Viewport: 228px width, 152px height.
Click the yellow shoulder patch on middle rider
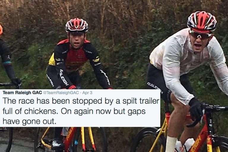pyautogui.click(x=52, y=60)
